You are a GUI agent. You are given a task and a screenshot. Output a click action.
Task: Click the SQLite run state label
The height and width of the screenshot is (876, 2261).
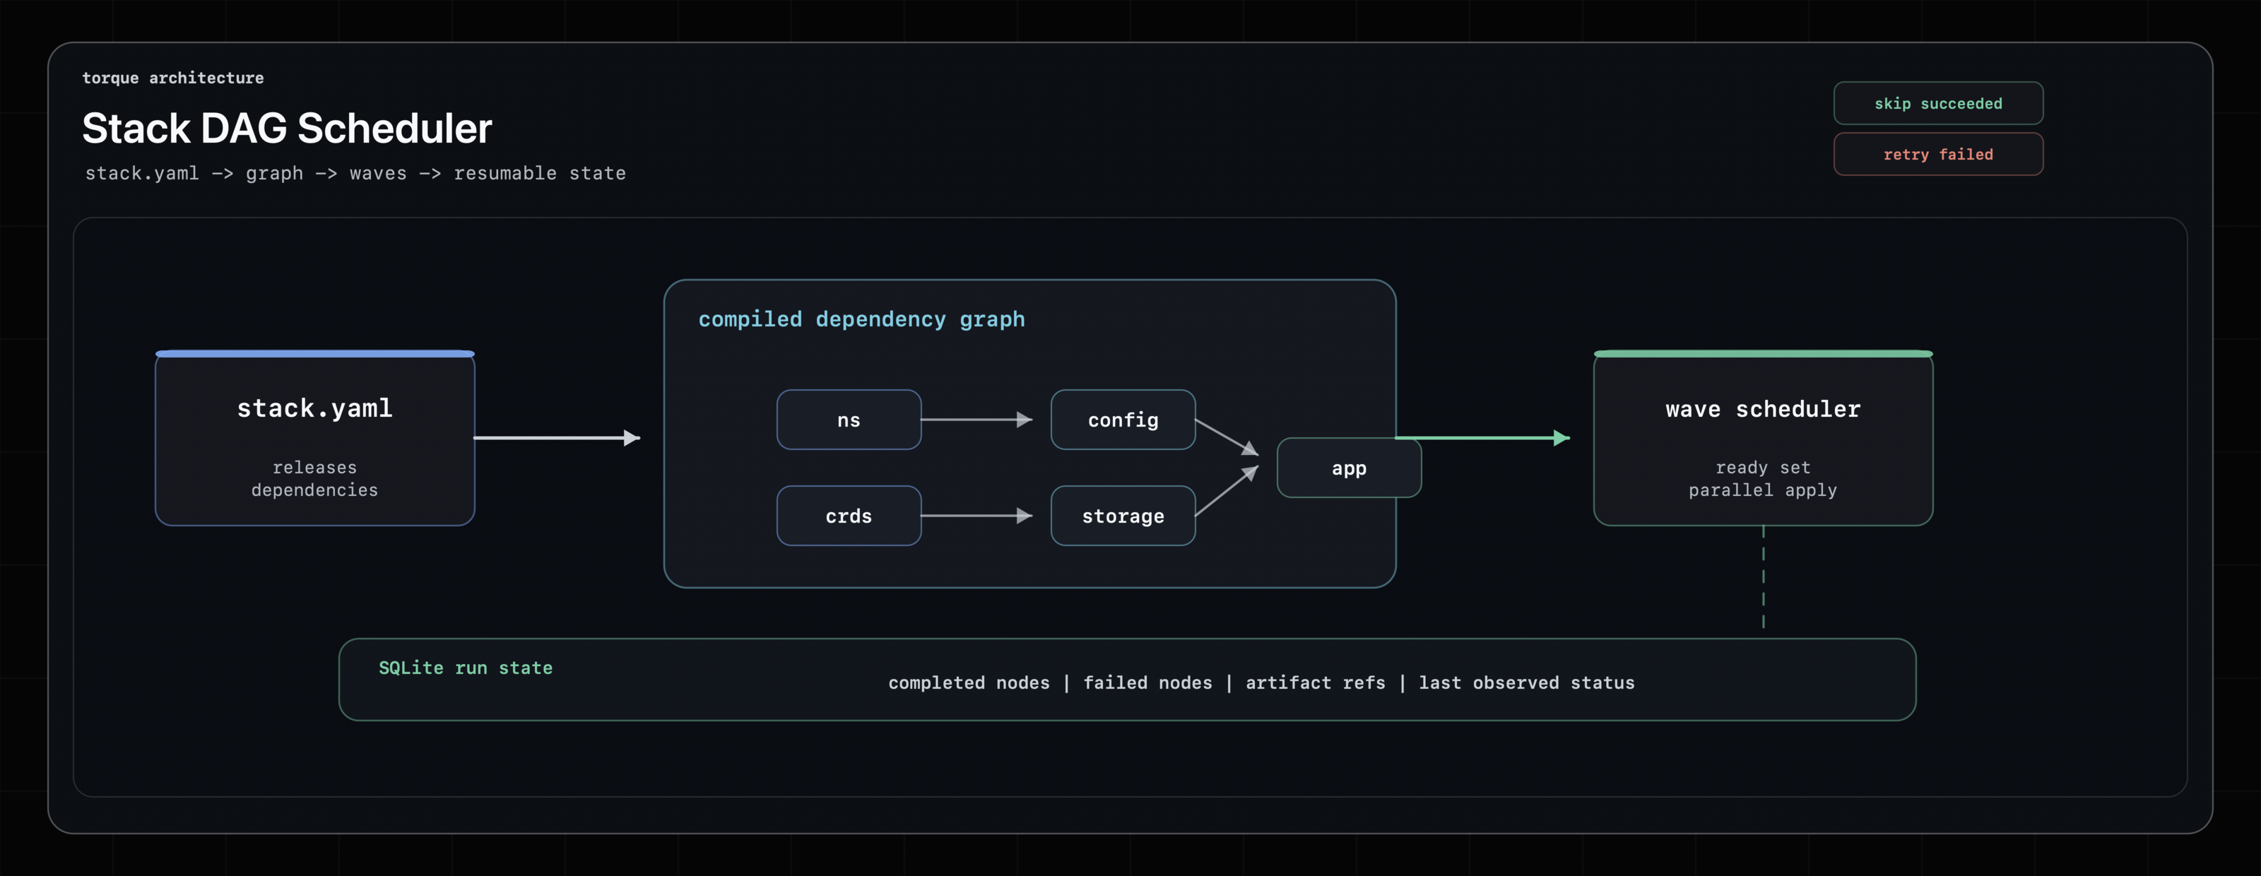click(465, 668)
